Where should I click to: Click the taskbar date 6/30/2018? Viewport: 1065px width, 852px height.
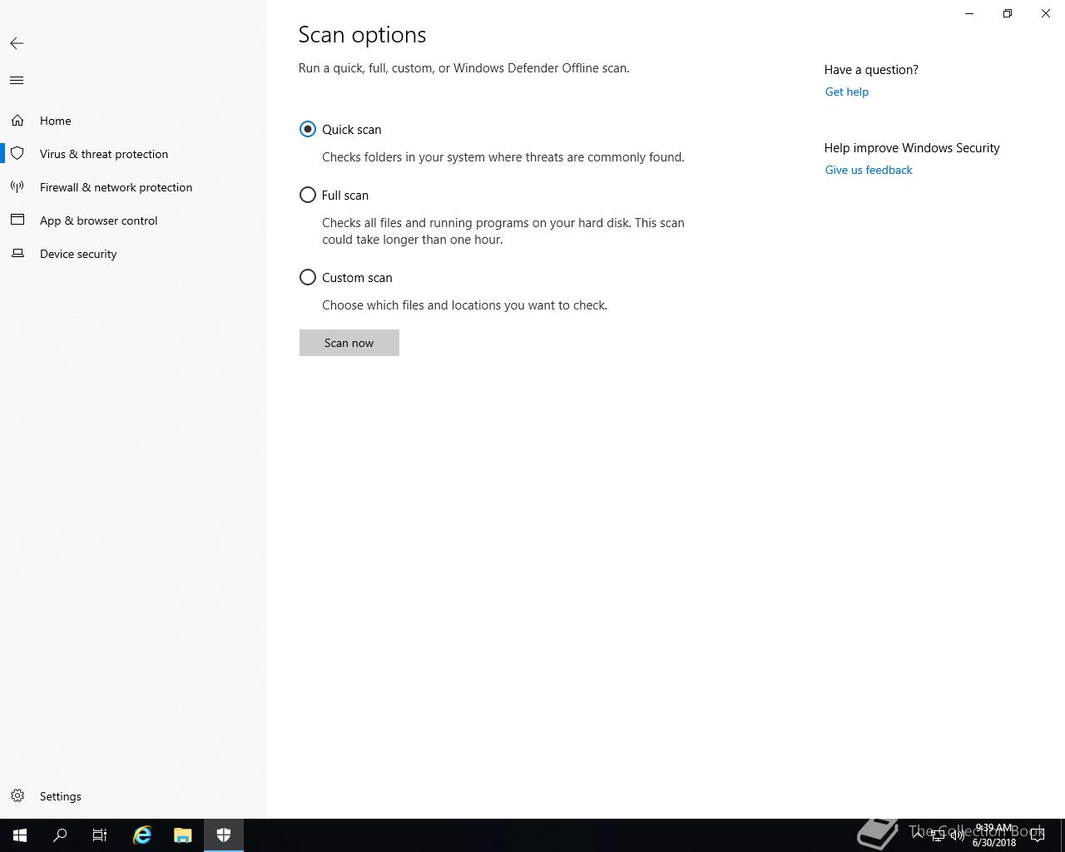(994, 842)
